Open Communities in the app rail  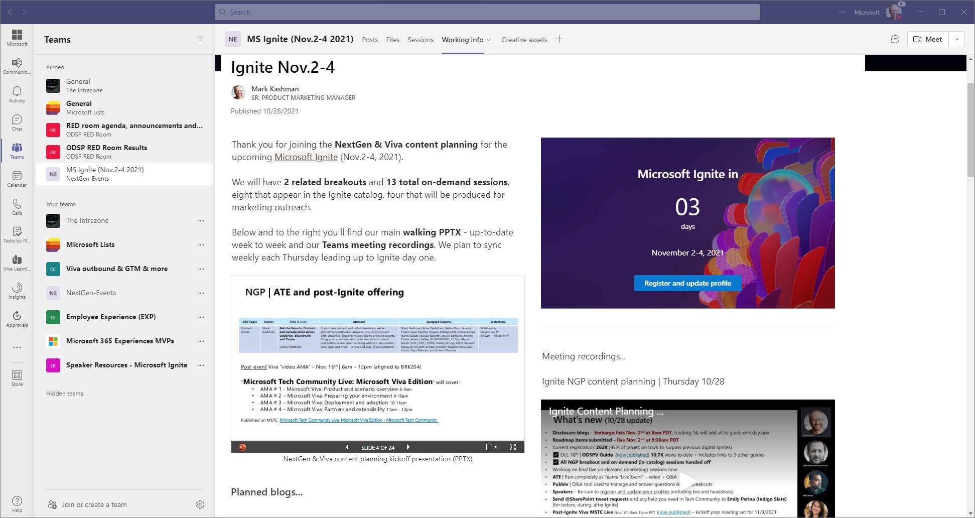[17, 66]
